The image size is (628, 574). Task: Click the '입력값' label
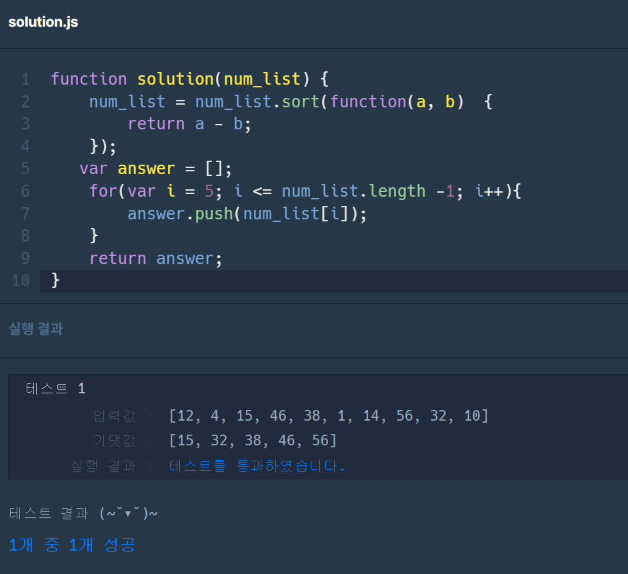point(115,416)
